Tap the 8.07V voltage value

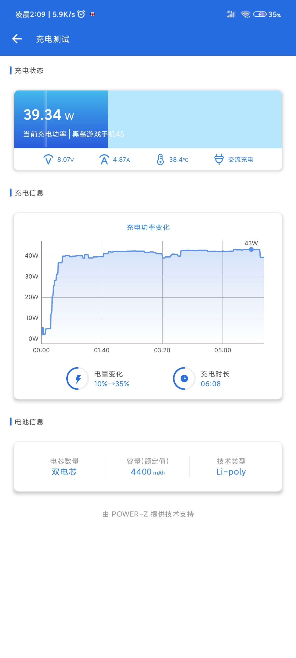(x=66, y=160)
